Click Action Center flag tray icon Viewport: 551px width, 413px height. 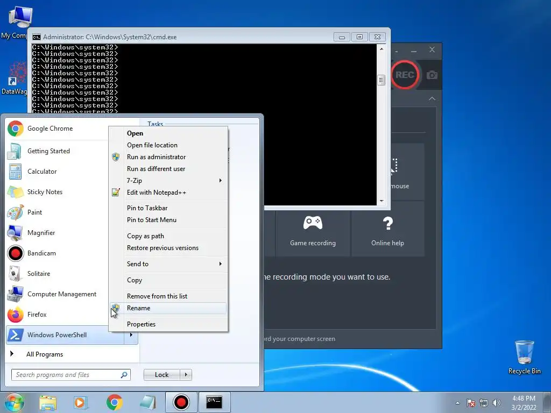pos(471,403)
